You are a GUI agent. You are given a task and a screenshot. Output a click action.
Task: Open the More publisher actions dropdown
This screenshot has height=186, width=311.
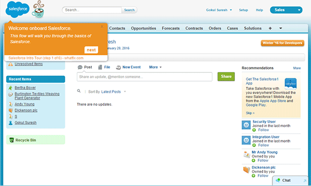[155, 67]
